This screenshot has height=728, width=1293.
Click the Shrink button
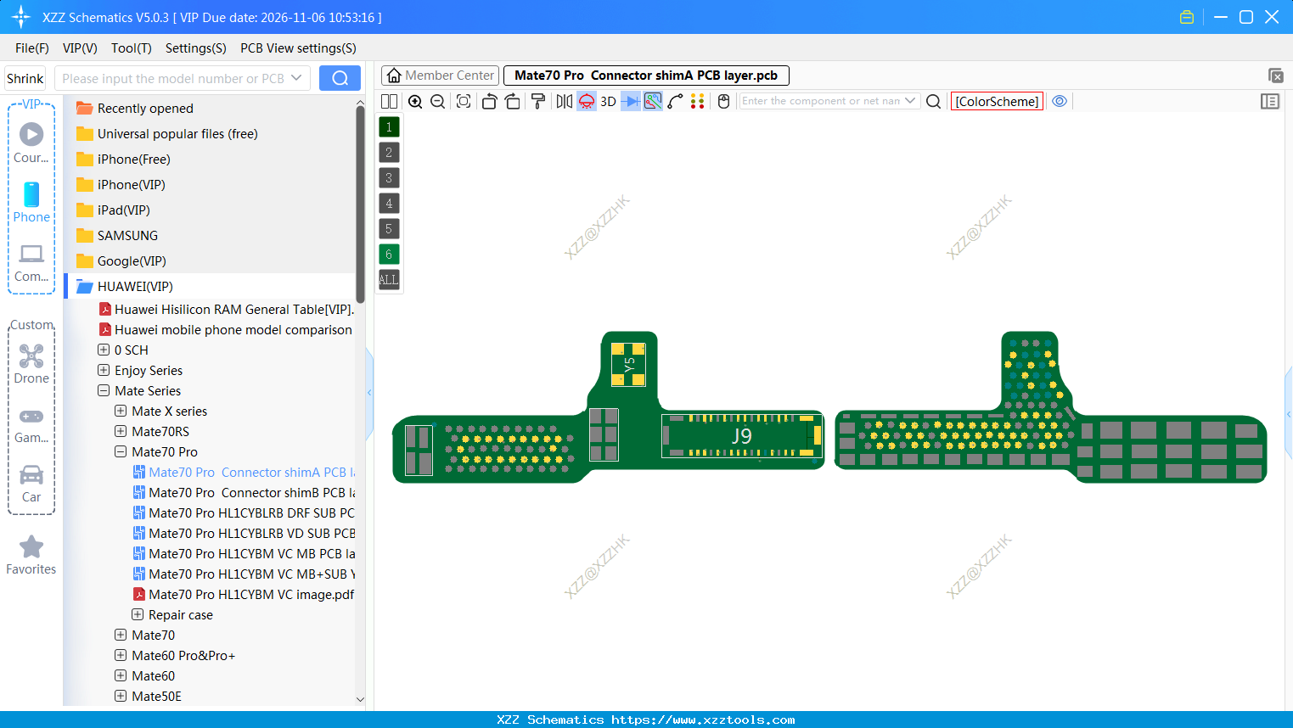coord(25,78)
